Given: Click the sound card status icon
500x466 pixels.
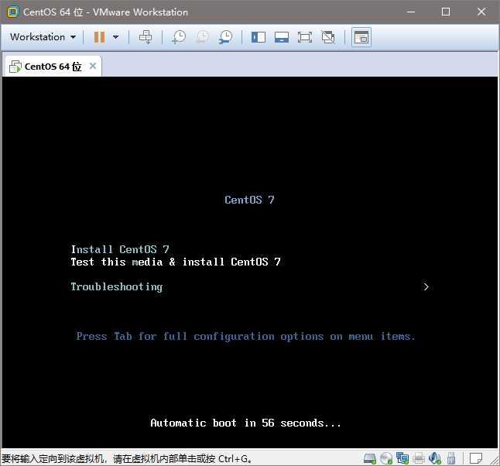Looking at the screenshot, I should [x=435, y=459].
